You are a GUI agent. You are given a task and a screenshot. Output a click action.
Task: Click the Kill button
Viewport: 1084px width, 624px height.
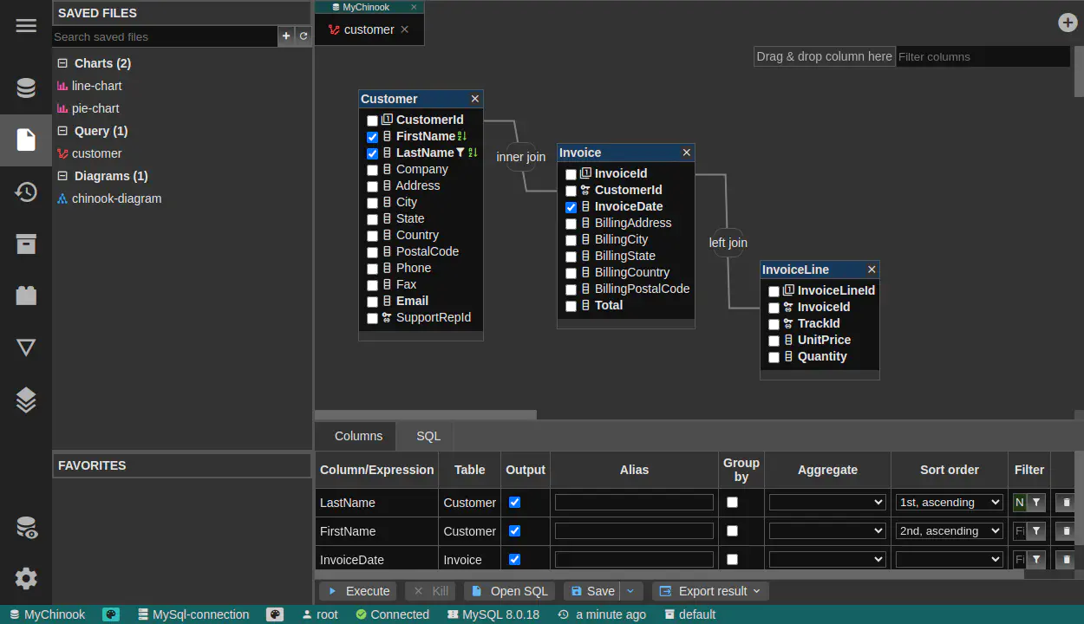(430, 591)
